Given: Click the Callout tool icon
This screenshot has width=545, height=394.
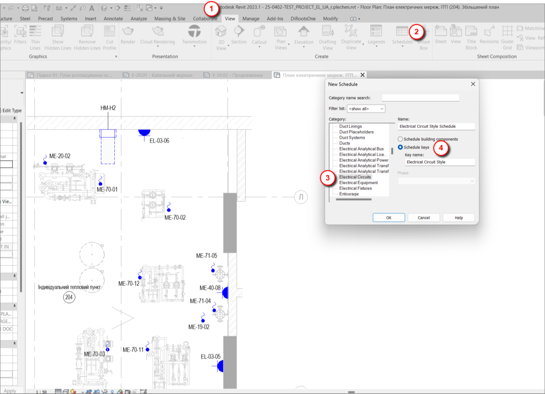Looking at the screenshot, I should 259,31.
